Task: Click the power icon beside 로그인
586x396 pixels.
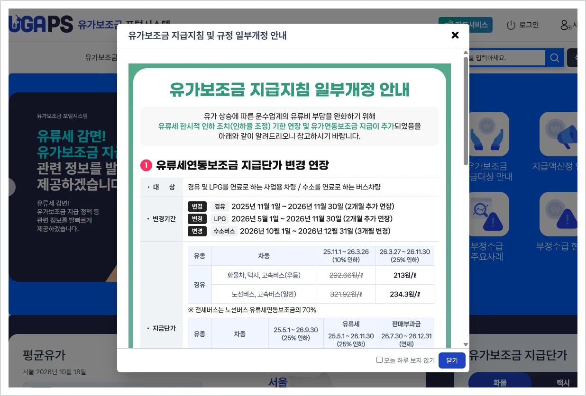Action: (x=511, y=25)
